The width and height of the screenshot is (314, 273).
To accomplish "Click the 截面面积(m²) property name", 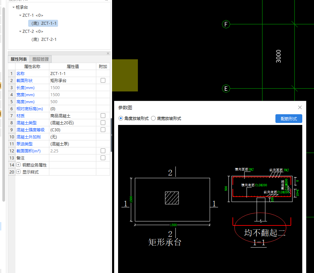I will coord(29,151).
